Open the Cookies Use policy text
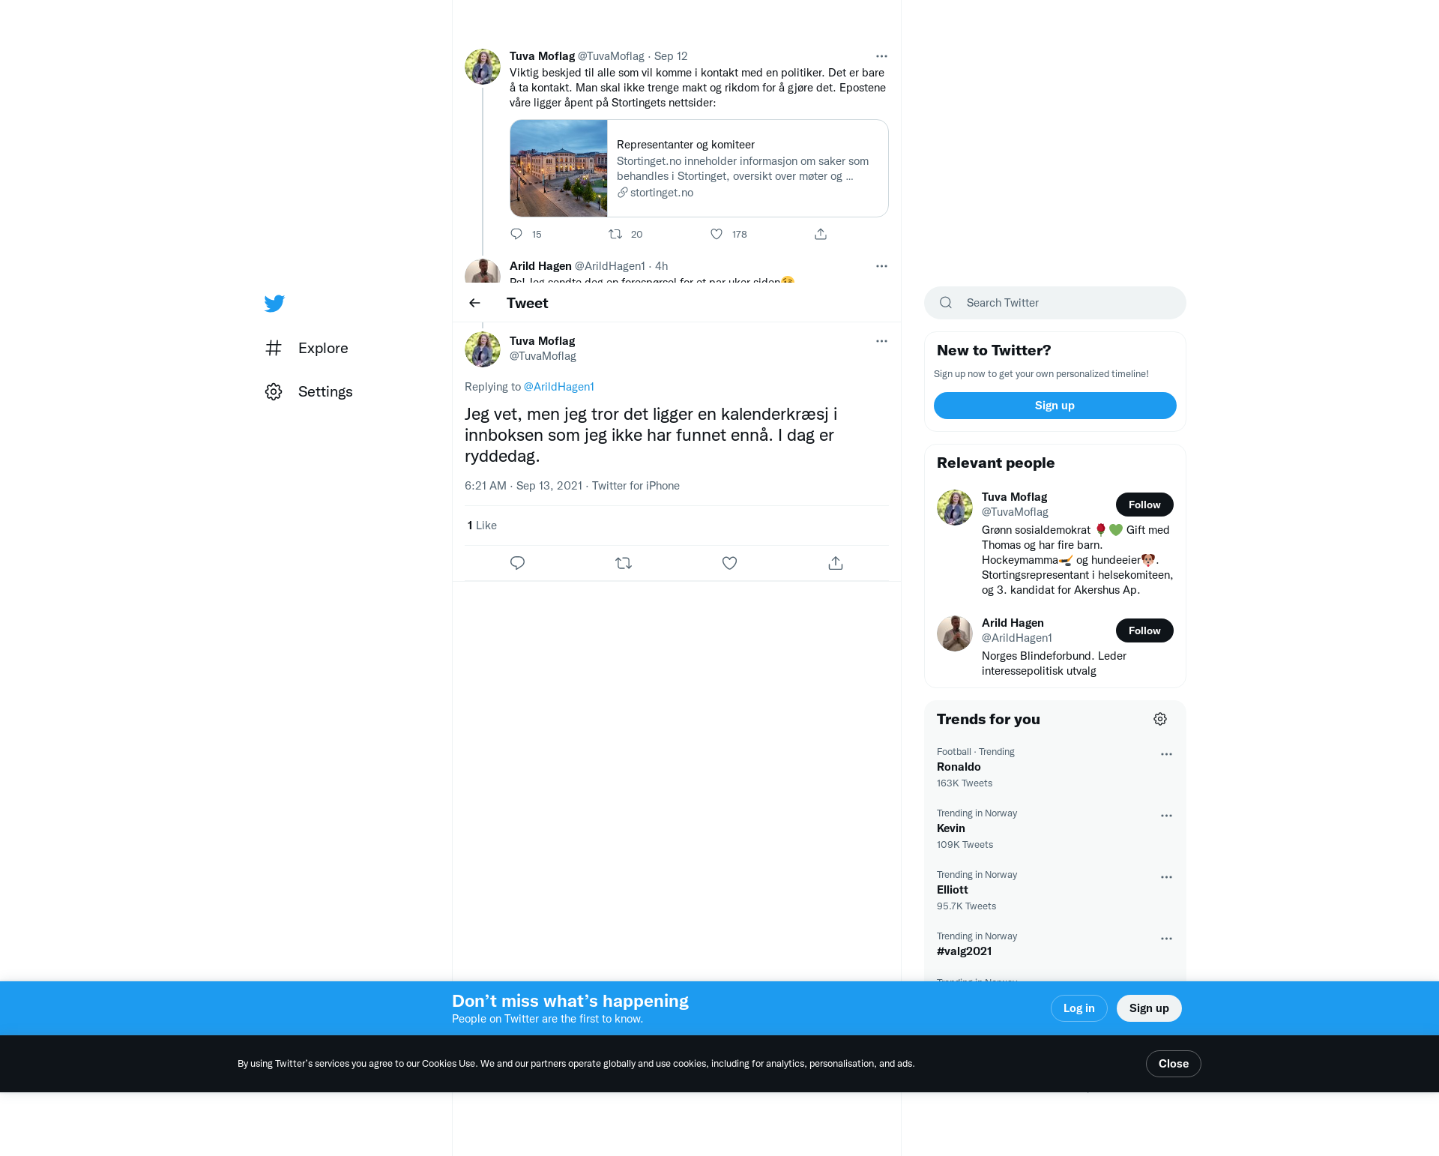The width and height of the screenshot is (1439, 1156). coord(448,1064)
